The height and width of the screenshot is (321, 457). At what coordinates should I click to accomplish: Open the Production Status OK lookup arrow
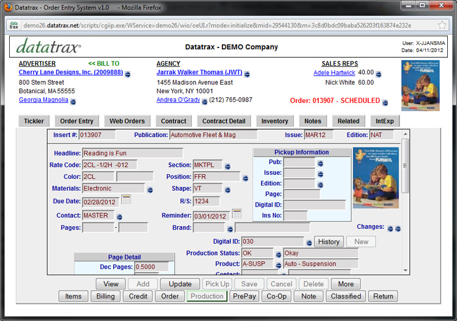[x=278, y=255]
